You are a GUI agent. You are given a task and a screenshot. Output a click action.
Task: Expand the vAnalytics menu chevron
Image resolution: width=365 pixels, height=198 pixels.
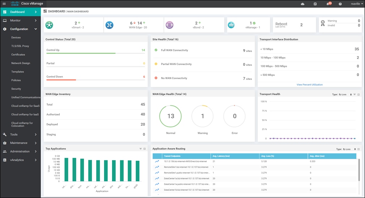36,160
